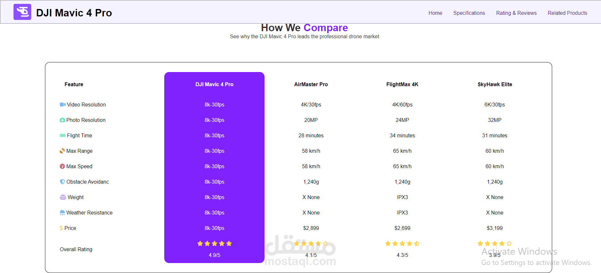
Task: Click the Flight Time battery icon
Action: pos(63,135)
